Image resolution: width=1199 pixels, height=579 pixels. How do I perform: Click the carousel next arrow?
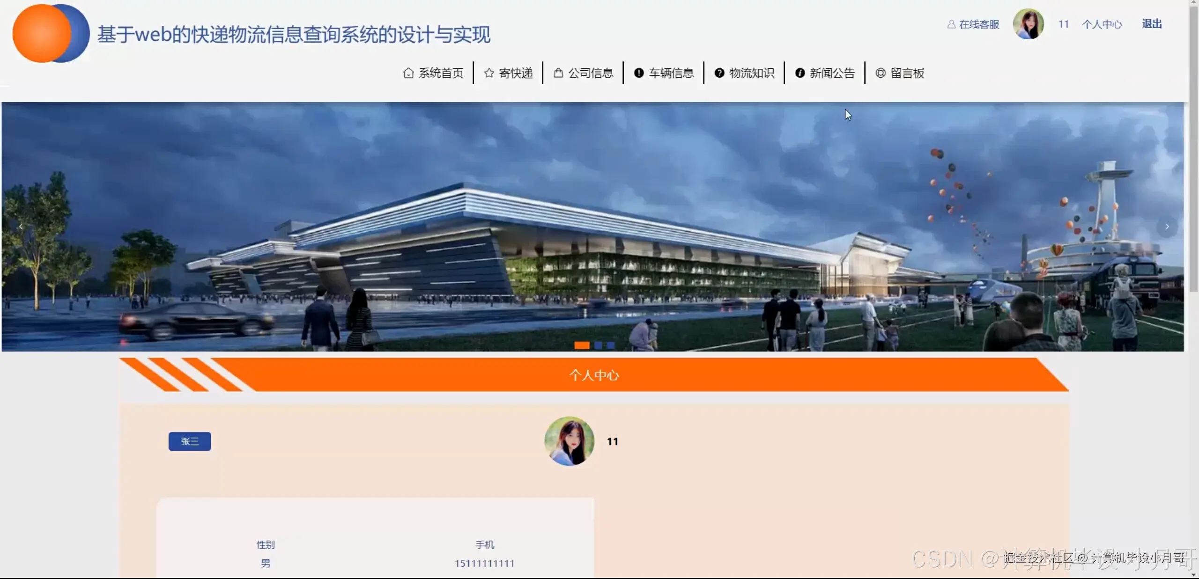pyautogui.click(x=1167, y=227)
